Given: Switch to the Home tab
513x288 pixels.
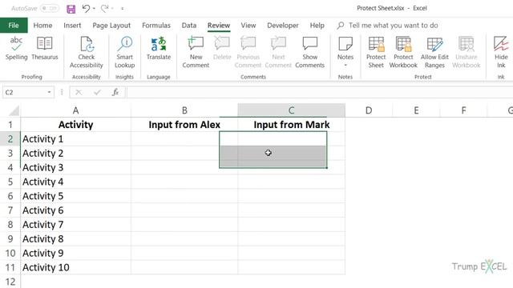Looking at the screenshot, I should pos(42,25).
